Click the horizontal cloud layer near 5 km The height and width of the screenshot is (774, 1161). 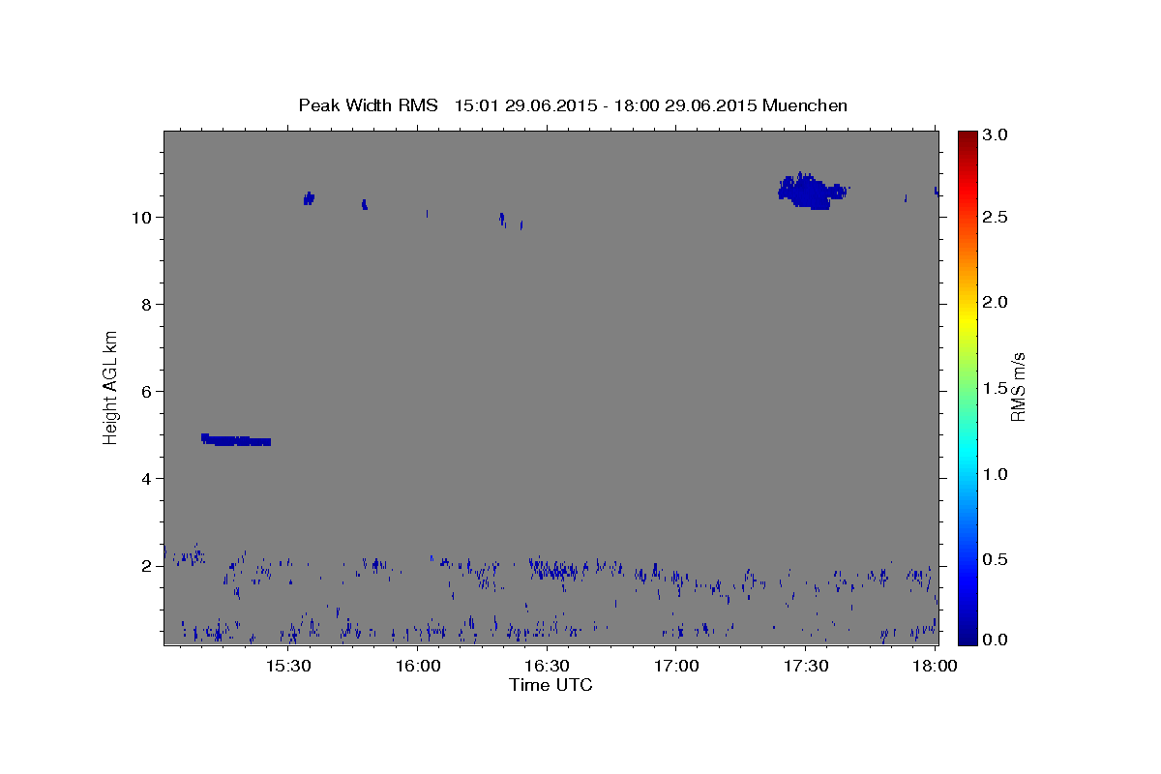tap(235, 440)
